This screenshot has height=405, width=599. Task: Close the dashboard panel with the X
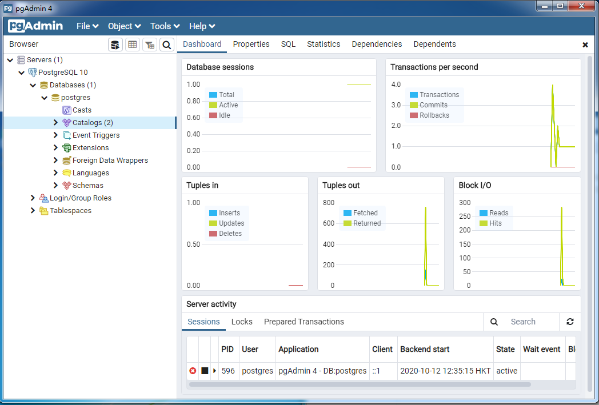585,45
